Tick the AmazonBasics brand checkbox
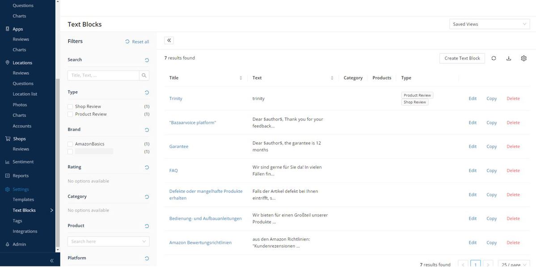This screenshot has height=267, width=536. pyautogui.click(x=70, y=144)
